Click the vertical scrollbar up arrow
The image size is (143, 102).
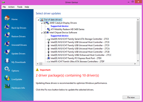(138, 20)
